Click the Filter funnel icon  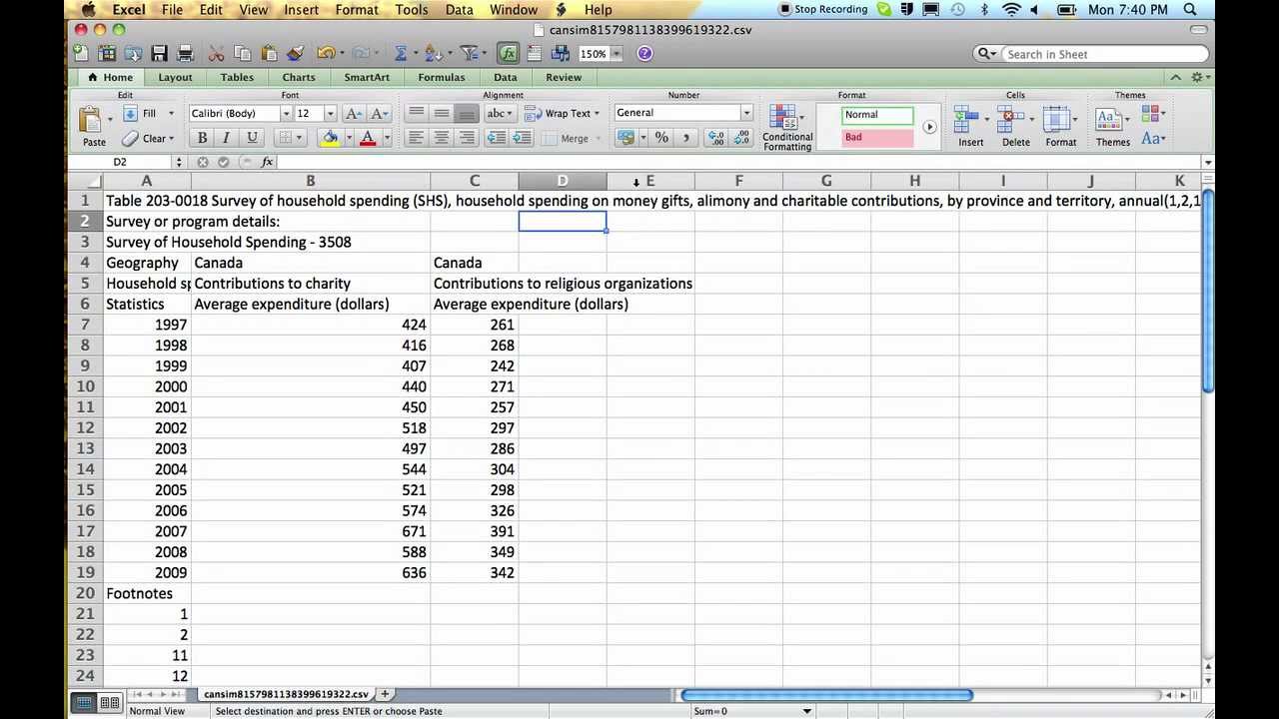click(468, 54)
